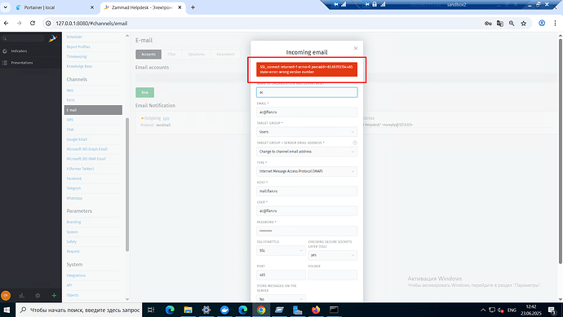Click the browser translate page icon
The height and width of the screenshot is (317, 563).
(500, 24)
